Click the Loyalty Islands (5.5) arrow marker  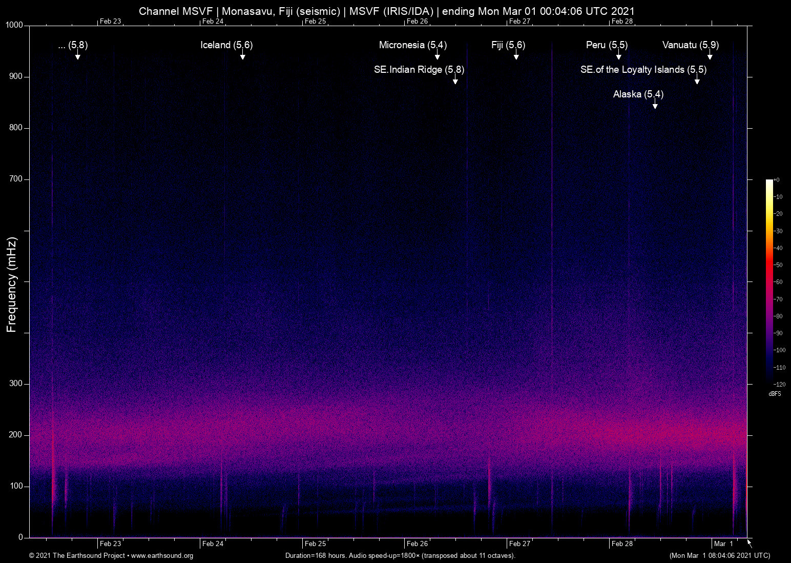(697, 81)
